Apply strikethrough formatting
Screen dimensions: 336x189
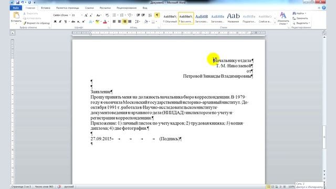pyautogui.click(x=73, y=22)
